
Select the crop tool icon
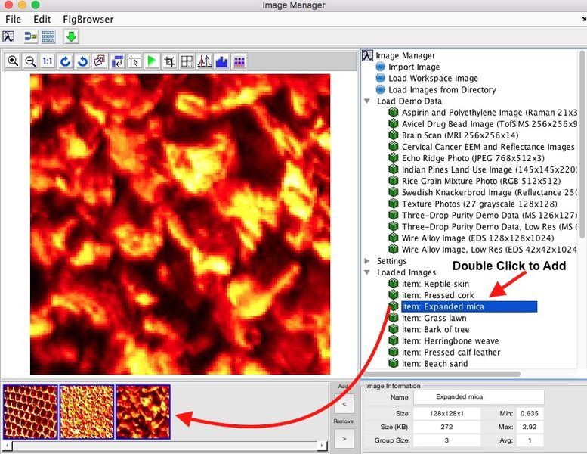click(x=169, y=61)
